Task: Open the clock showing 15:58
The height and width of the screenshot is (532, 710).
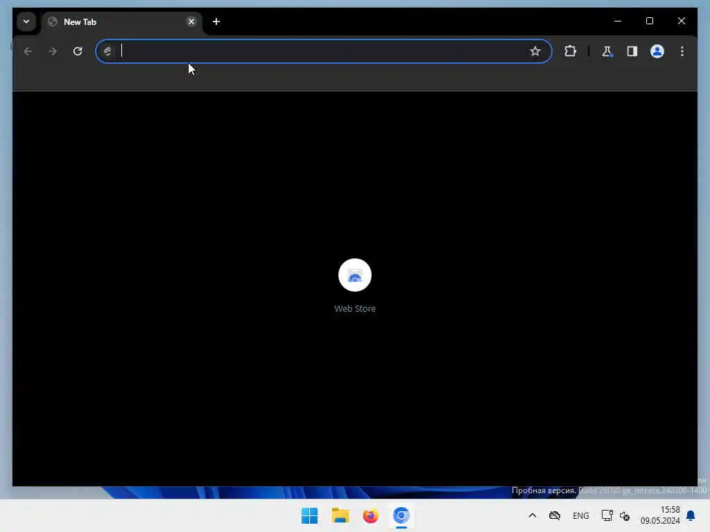Action: pos(660,515)
